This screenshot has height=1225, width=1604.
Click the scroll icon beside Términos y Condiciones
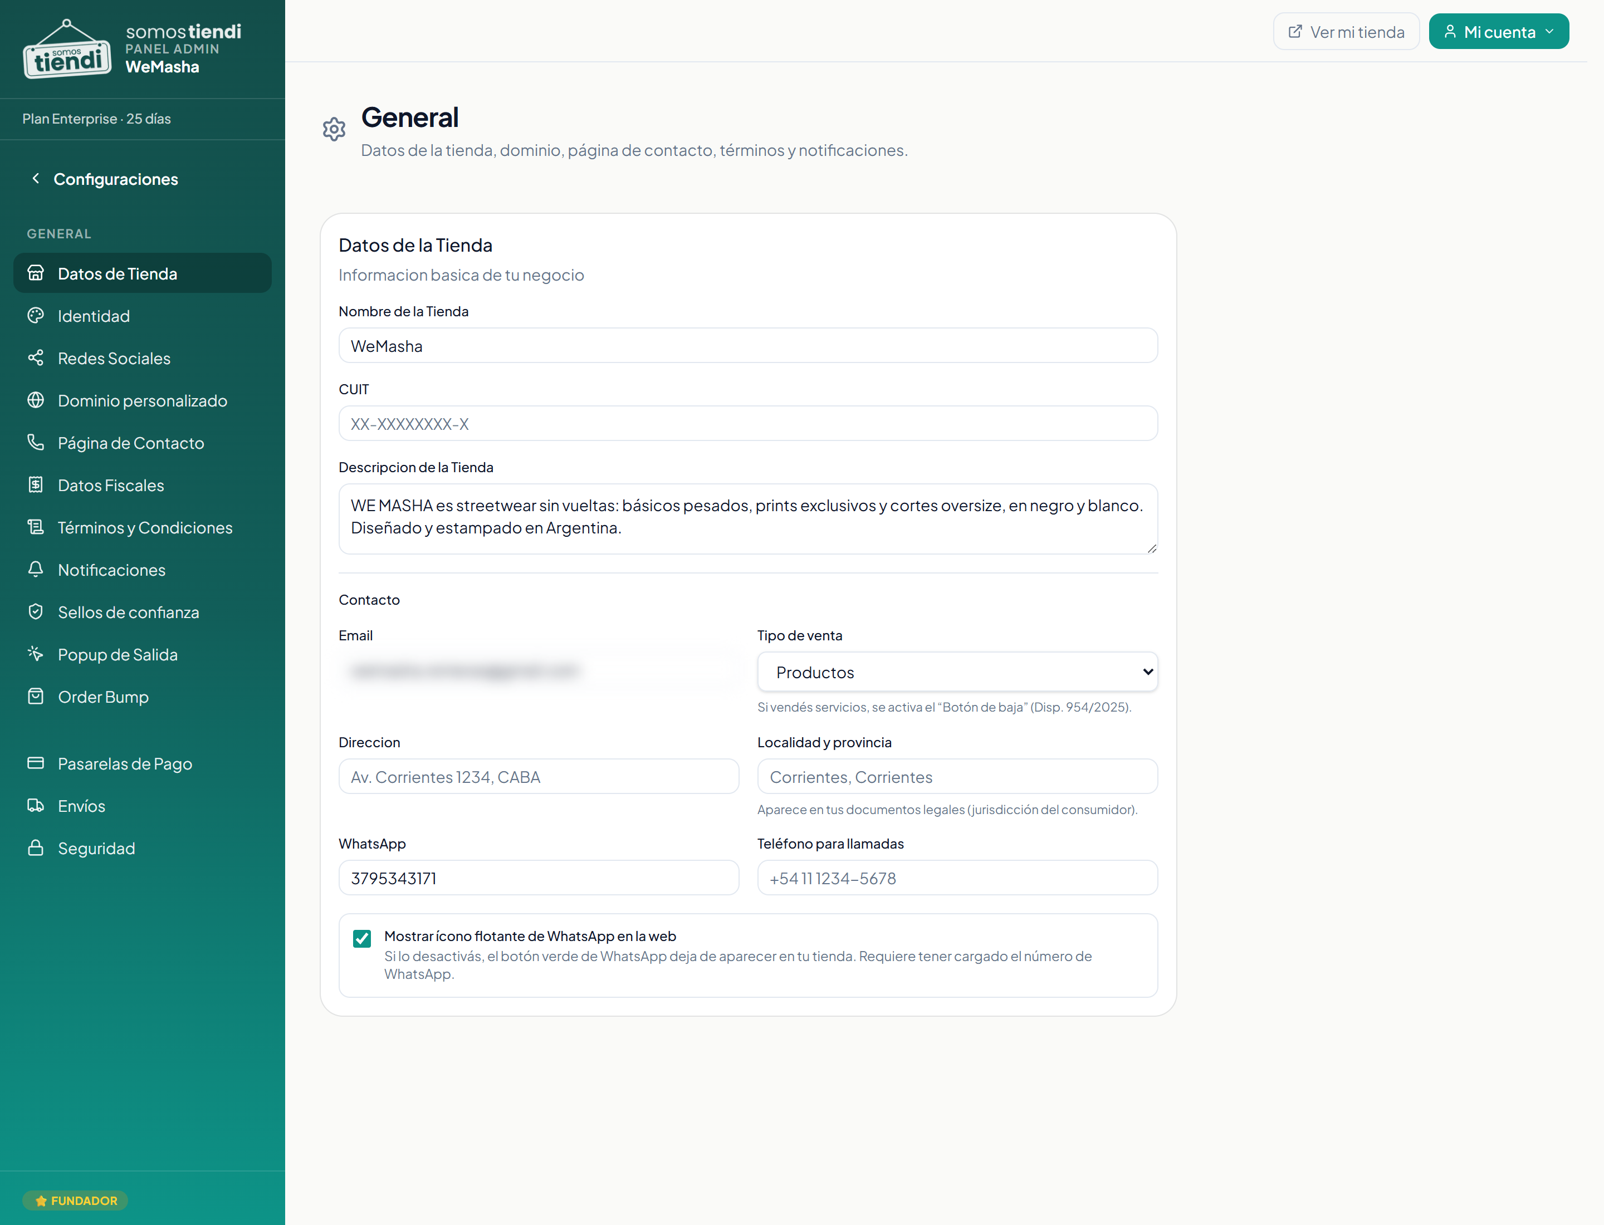pos(36,526)
